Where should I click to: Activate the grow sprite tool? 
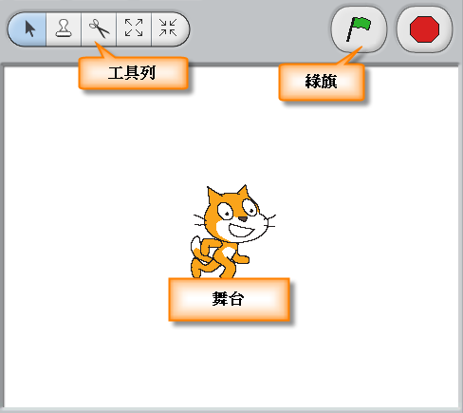click(x=134, y=28)
